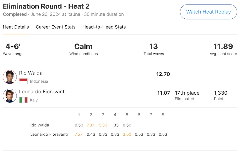This screenshot has height=153, width=240.
Task: Click the Italy flag icon
Action: (x=23, y=100)
